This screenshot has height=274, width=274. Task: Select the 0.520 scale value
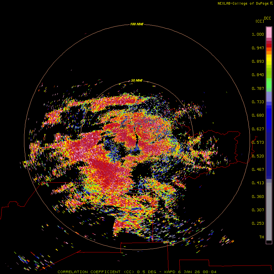coord(258,156)
